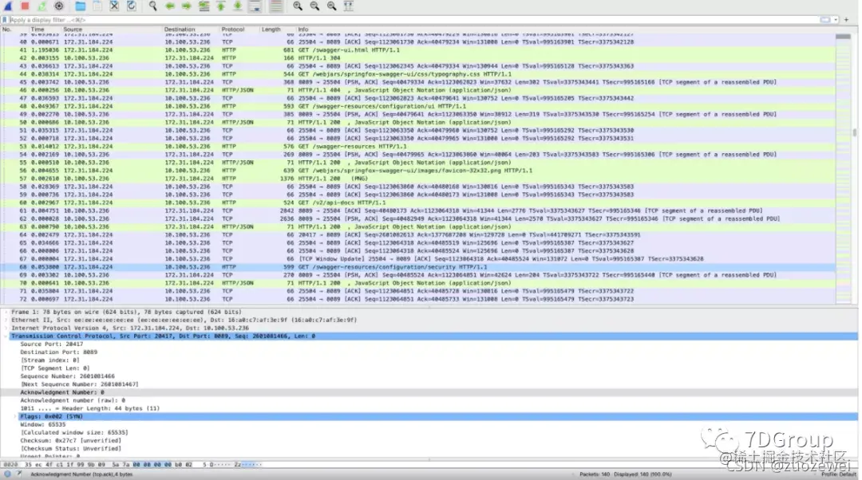The height and width of the screenshot is (480, 862).
Task: Select packet 60 GET /v2/api-docs
Action: point(417,203)
